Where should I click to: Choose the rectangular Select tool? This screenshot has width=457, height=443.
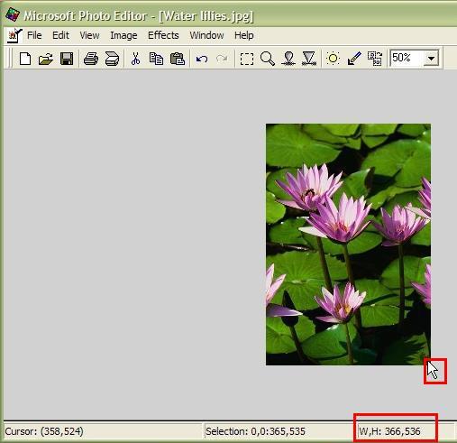pos(247,59)
